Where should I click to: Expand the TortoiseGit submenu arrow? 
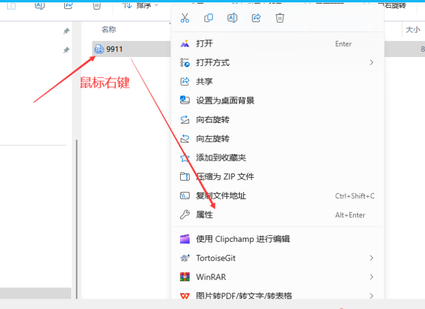click(372, 258)
